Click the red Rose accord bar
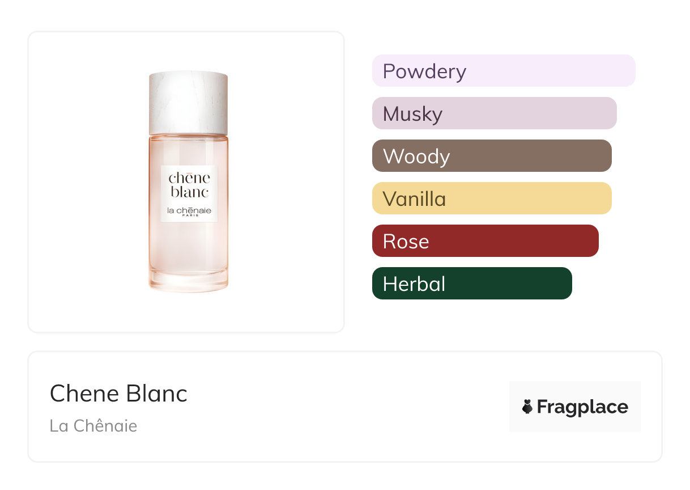Viewport: 690px width, 490px height. (485, 241)
